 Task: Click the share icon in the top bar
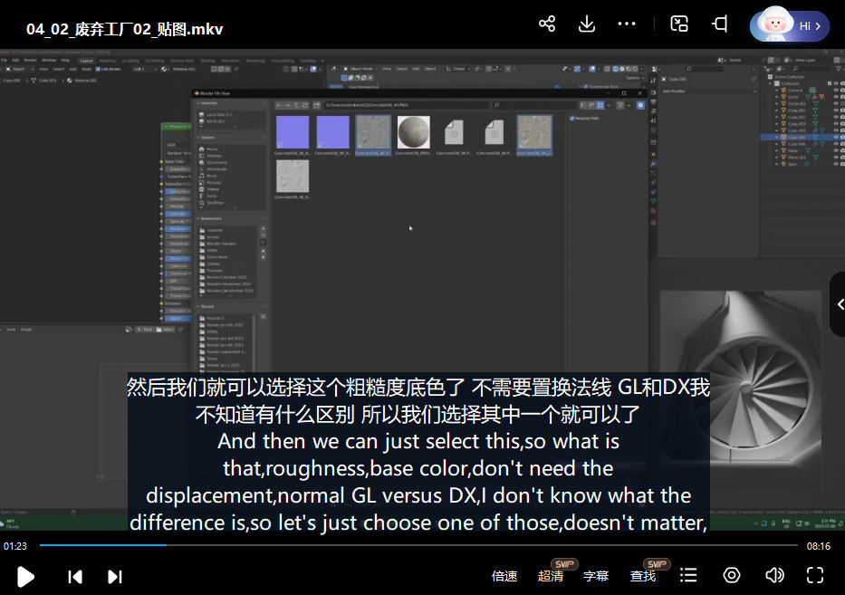point(547,24)
